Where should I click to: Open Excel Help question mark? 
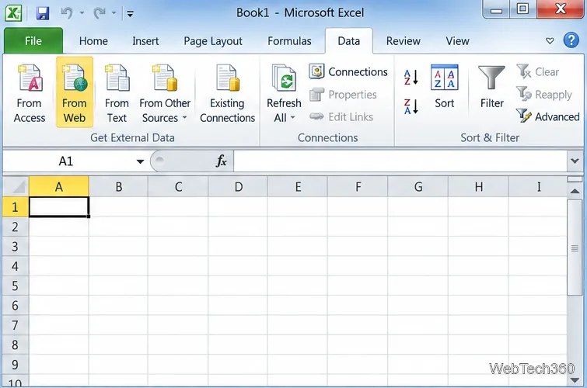click(x=571, y=40)
